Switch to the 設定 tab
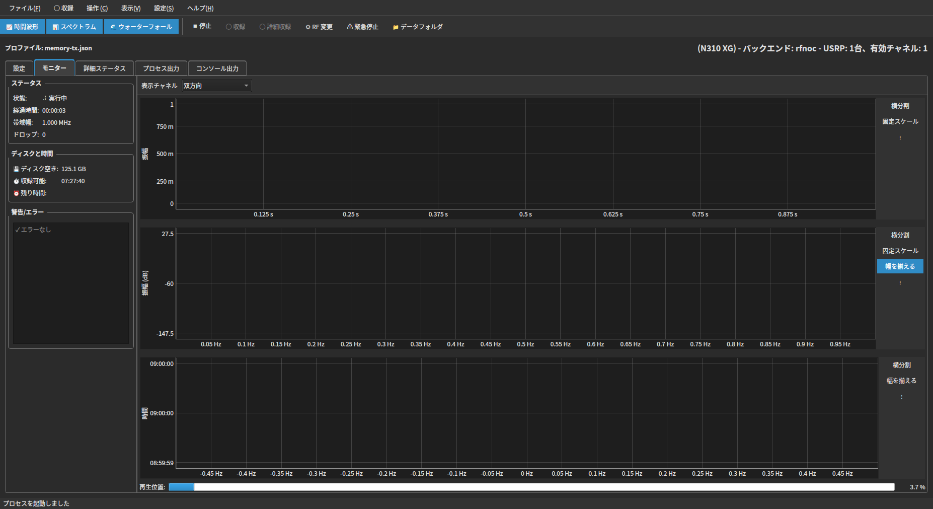 point(19,68)
